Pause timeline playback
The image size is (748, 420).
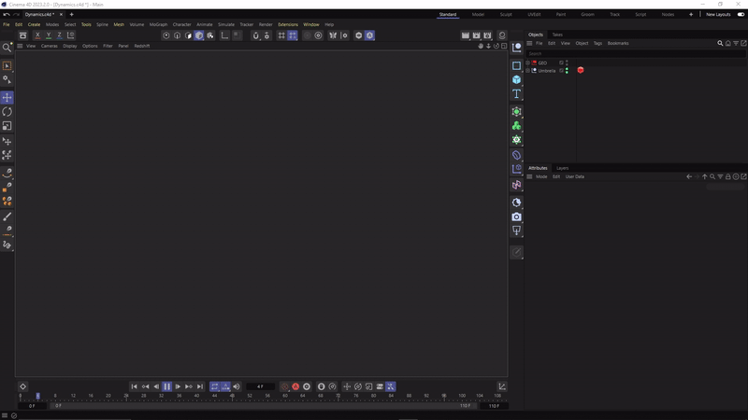tap(166, 386)
